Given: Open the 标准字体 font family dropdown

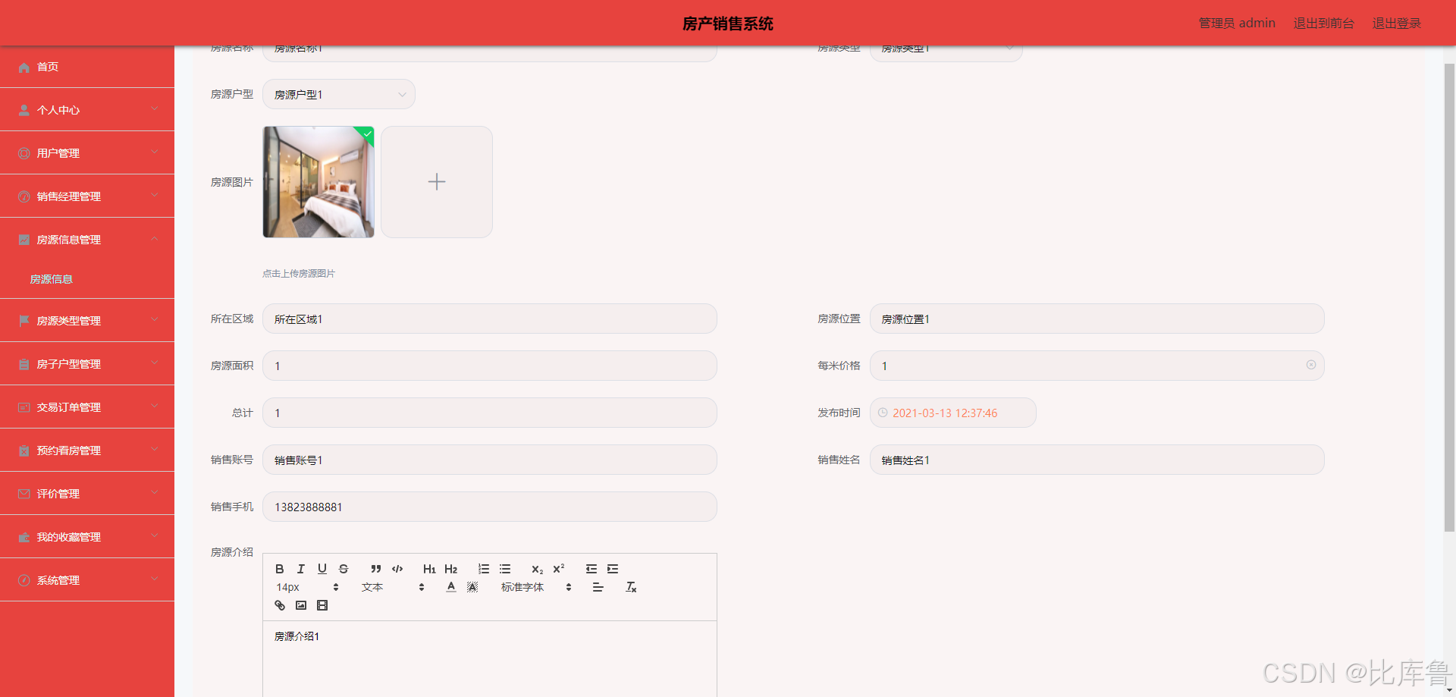Looking at the screenshot, I should pyautogui.click(x=536, y=587).
